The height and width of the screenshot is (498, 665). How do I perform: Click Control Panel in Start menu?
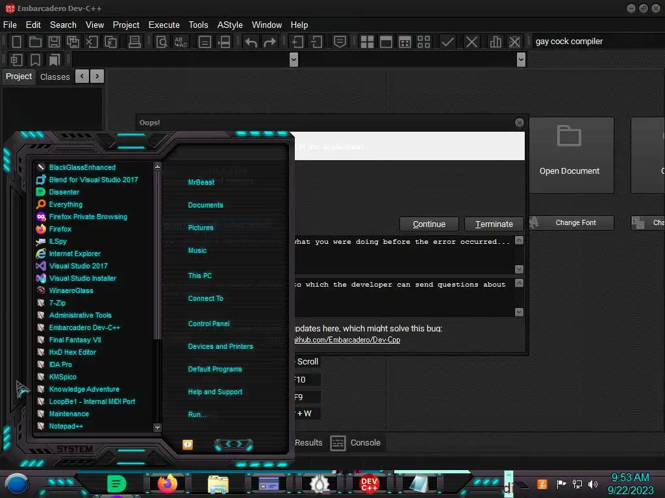(208, 324)
